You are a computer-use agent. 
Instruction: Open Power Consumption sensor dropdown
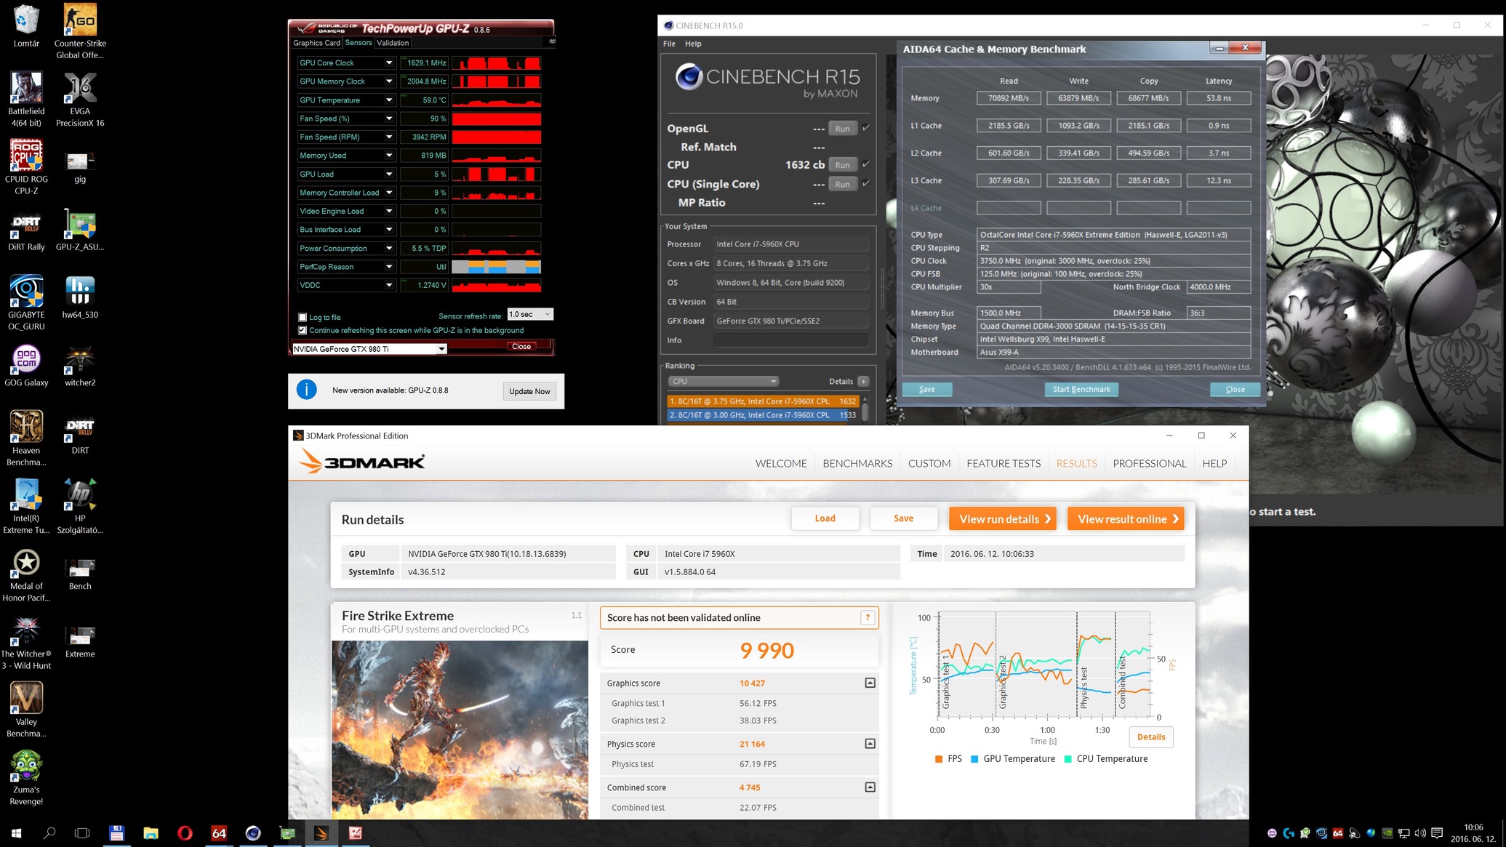coord(389,249)
